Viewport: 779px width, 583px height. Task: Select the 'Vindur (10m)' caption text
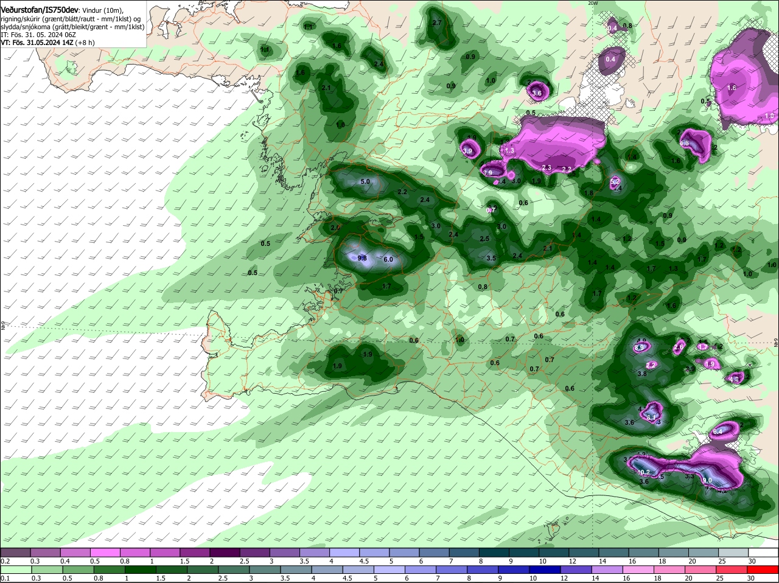click(103, 11)
